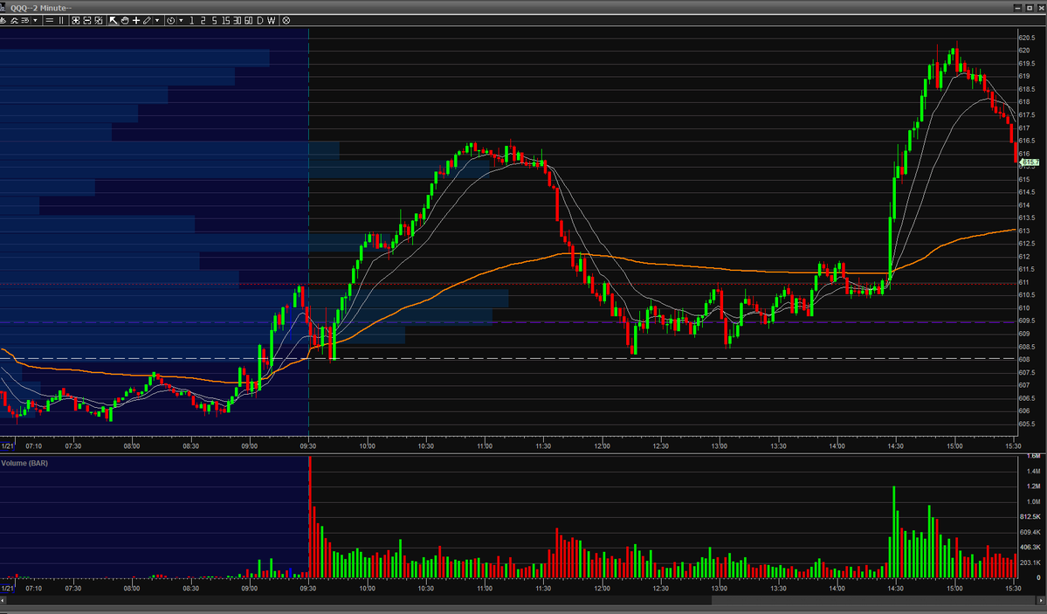
Task: Switch chart to 5 minute interval
Action: tap(214, 21)
